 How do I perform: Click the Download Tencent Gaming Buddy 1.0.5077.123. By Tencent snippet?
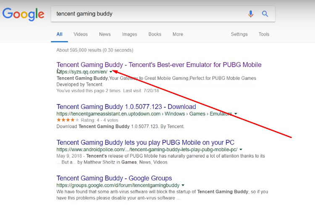(121, 126)
